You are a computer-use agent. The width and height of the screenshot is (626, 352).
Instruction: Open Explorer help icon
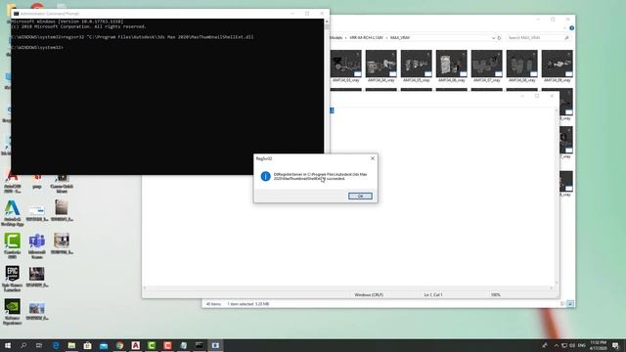[x=571, y=28]
